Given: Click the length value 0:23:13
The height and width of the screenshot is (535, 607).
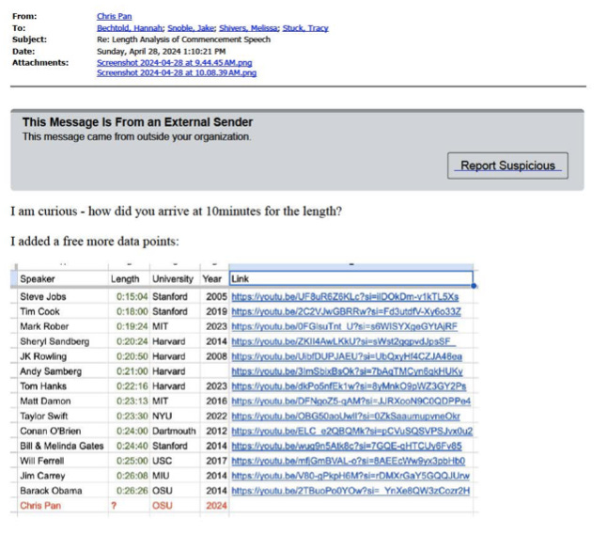Looking at the screenshot, I should [132, 401].
